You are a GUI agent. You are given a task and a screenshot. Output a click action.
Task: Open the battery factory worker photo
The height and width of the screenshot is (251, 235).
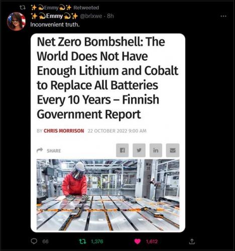[x=108, y=195]
